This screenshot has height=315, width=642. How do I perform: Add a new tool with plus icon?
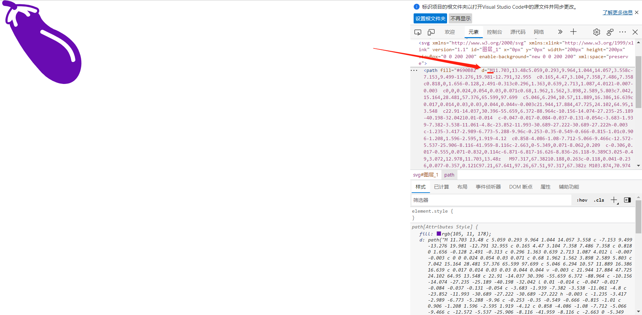click(573, 32)
